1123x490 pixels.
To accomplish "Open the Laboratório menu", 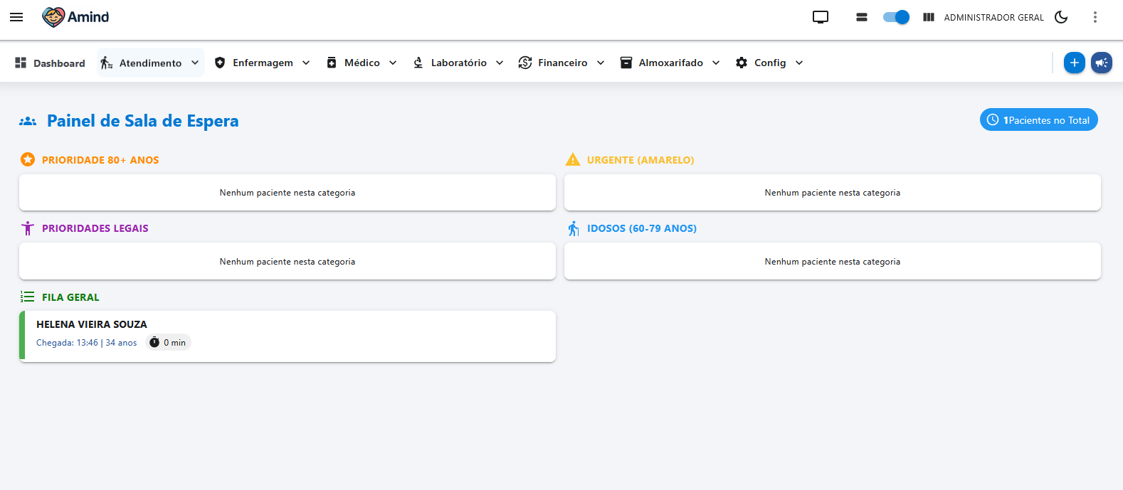I will pyautogui.click(x=458, y=63).
